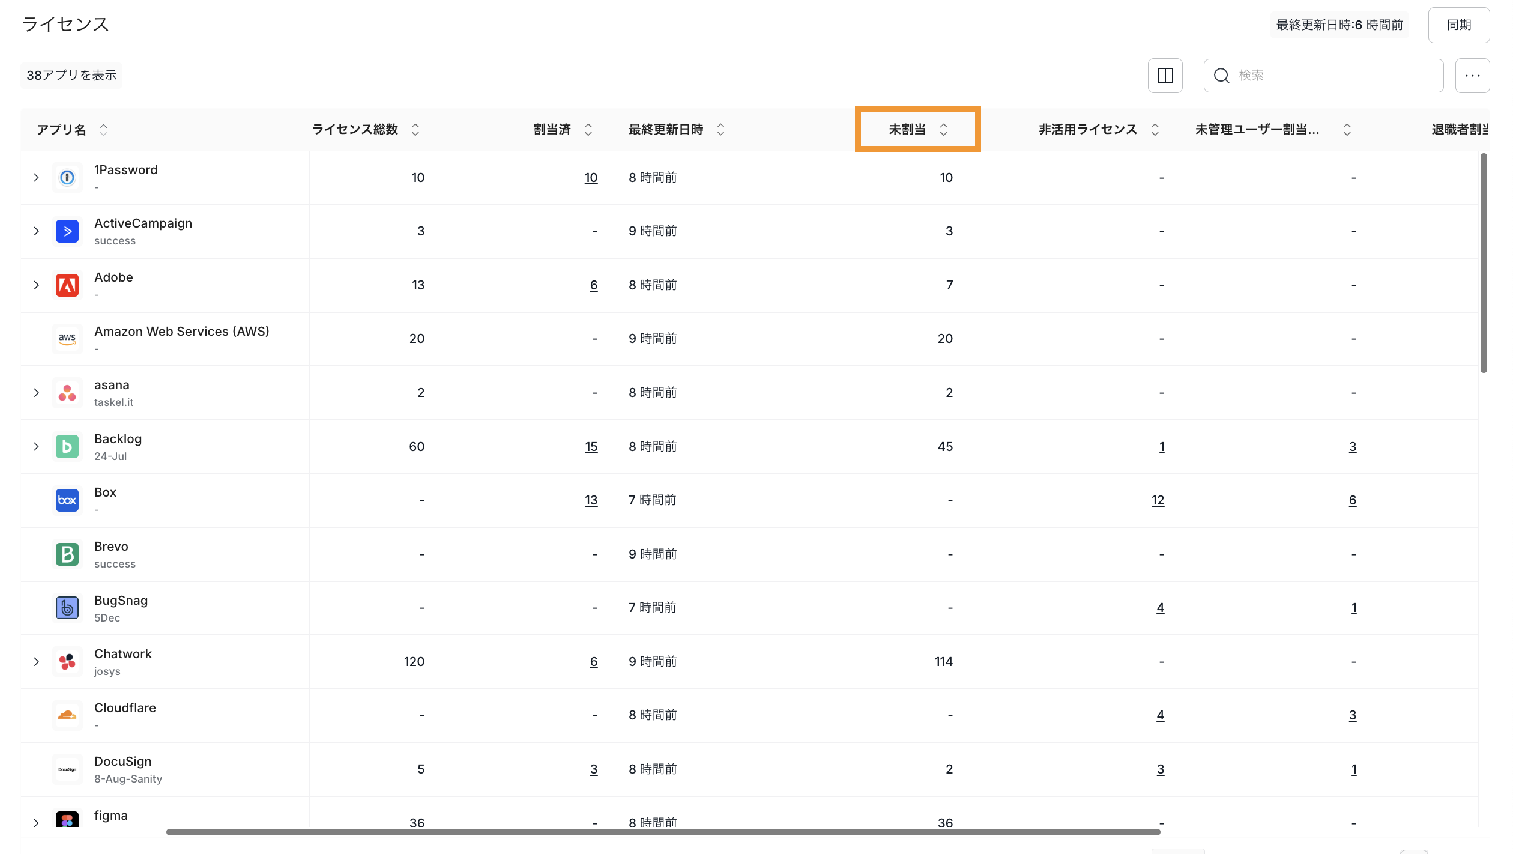
Task: Click the 最終更新日時 column header
Action: [665, 130]
